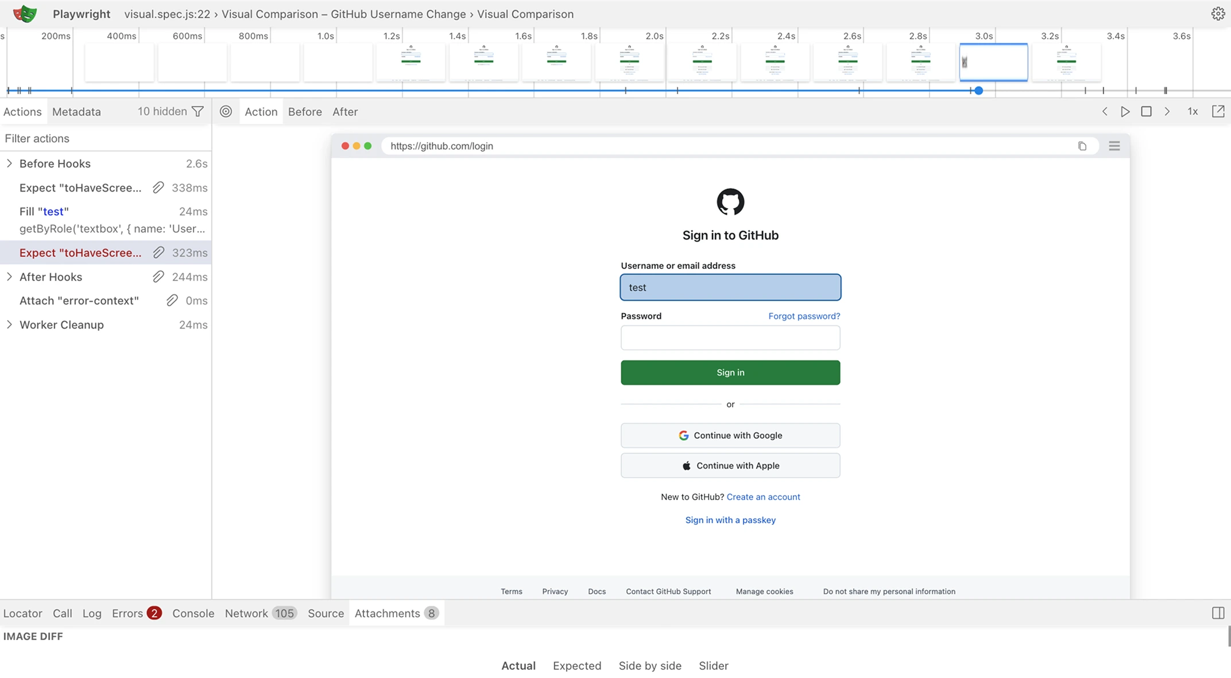This screenshot has width=1231, height=678.
Task: Select the Action snapshot tab
Action: click(261, 111)
